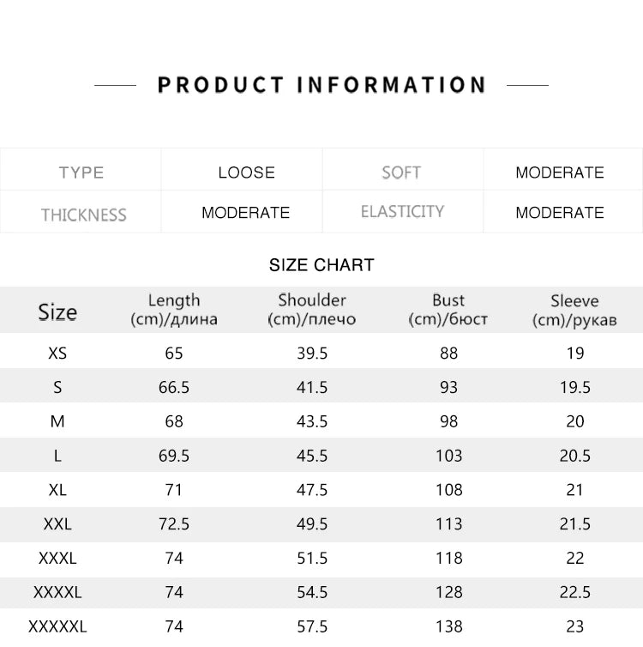The width and height of the screenshot is (643, 647).
Task: Click the SIZE CHART title
Action: (321, 265)
